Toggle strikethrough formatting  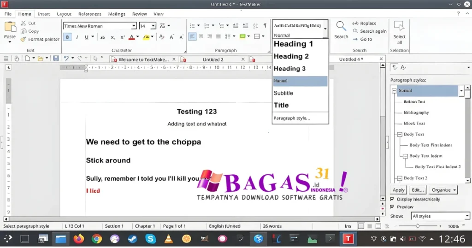pos(102,37)
